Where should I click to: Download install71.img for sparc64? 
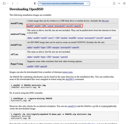[x=78, y=26]
